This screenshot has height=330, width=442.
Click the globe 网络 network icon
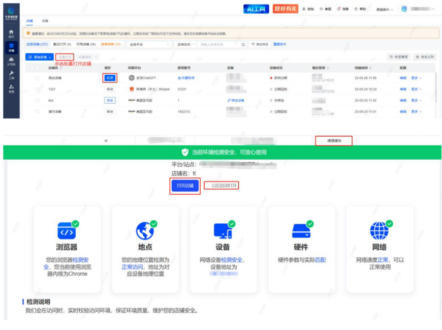[379, 231]
